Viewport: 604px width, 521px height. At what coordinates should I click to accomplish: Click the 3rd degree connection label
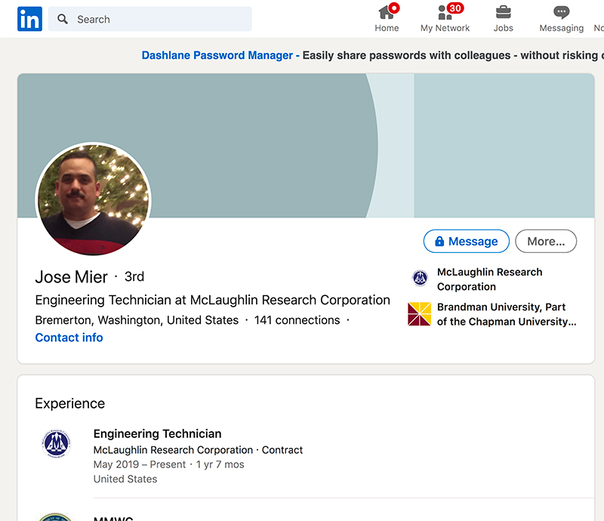pos(134,276)
